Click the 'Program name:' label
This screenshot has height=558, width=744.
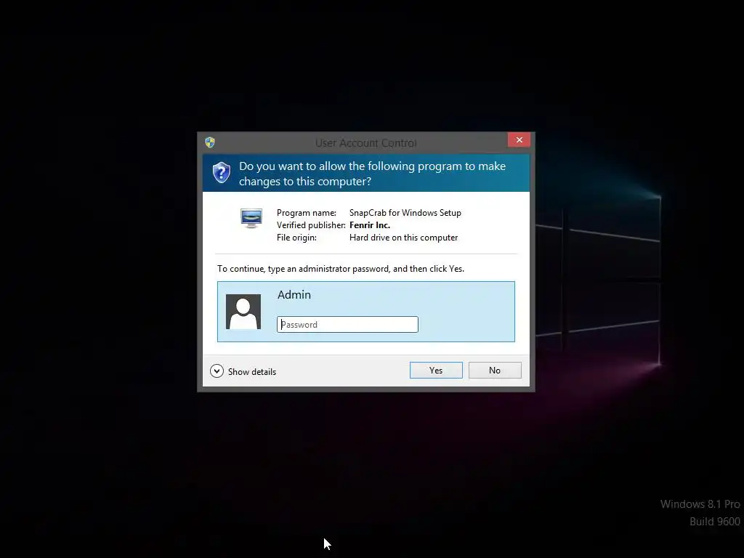[x=307, y=213]
